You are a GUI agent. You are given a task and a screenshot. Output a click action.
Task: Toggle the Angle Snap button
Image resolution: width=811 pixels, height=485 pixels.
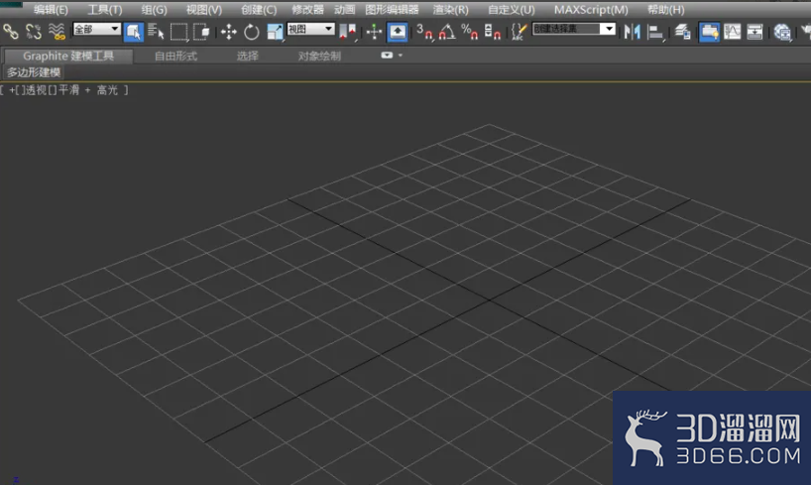pos(447,32)
